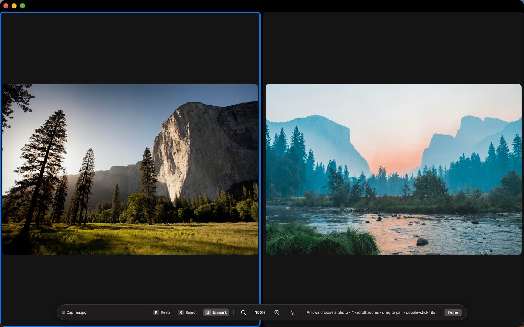Minimize the window with yellow button
The width and height of the screenshot is (524, 327).
coord(14,6)
